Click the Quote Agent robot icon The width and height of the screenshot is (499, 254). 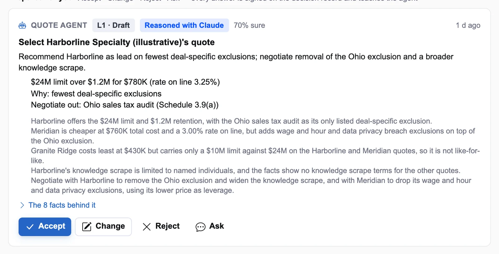[x=22, y=26]
